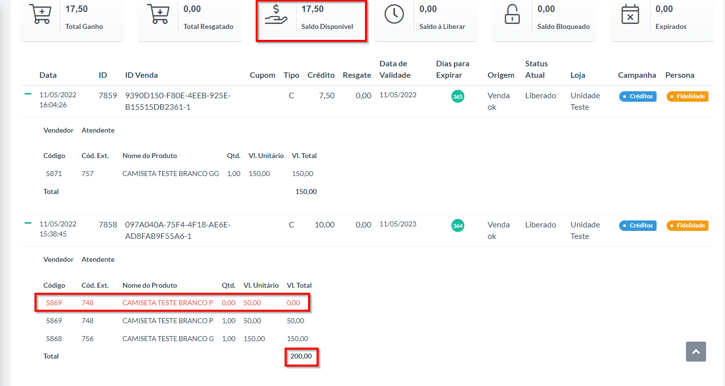Sort by the Data column header
This screenshot has width=725, height=386.
click(48, 75)
